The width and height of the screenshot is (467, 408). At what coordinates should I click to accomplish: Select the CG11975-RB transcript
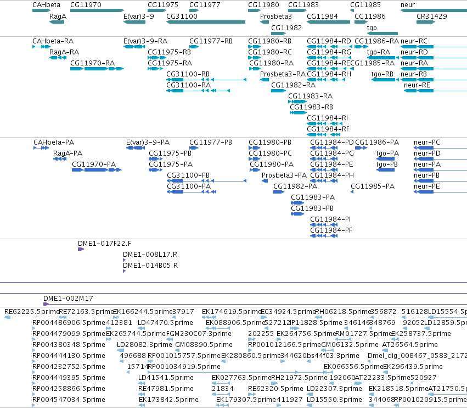[157, 58]
